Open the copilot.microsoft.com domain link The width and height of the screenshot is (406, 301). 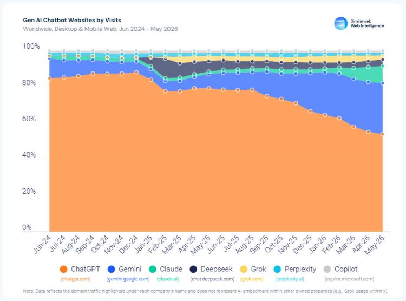(x=349, y=279)
